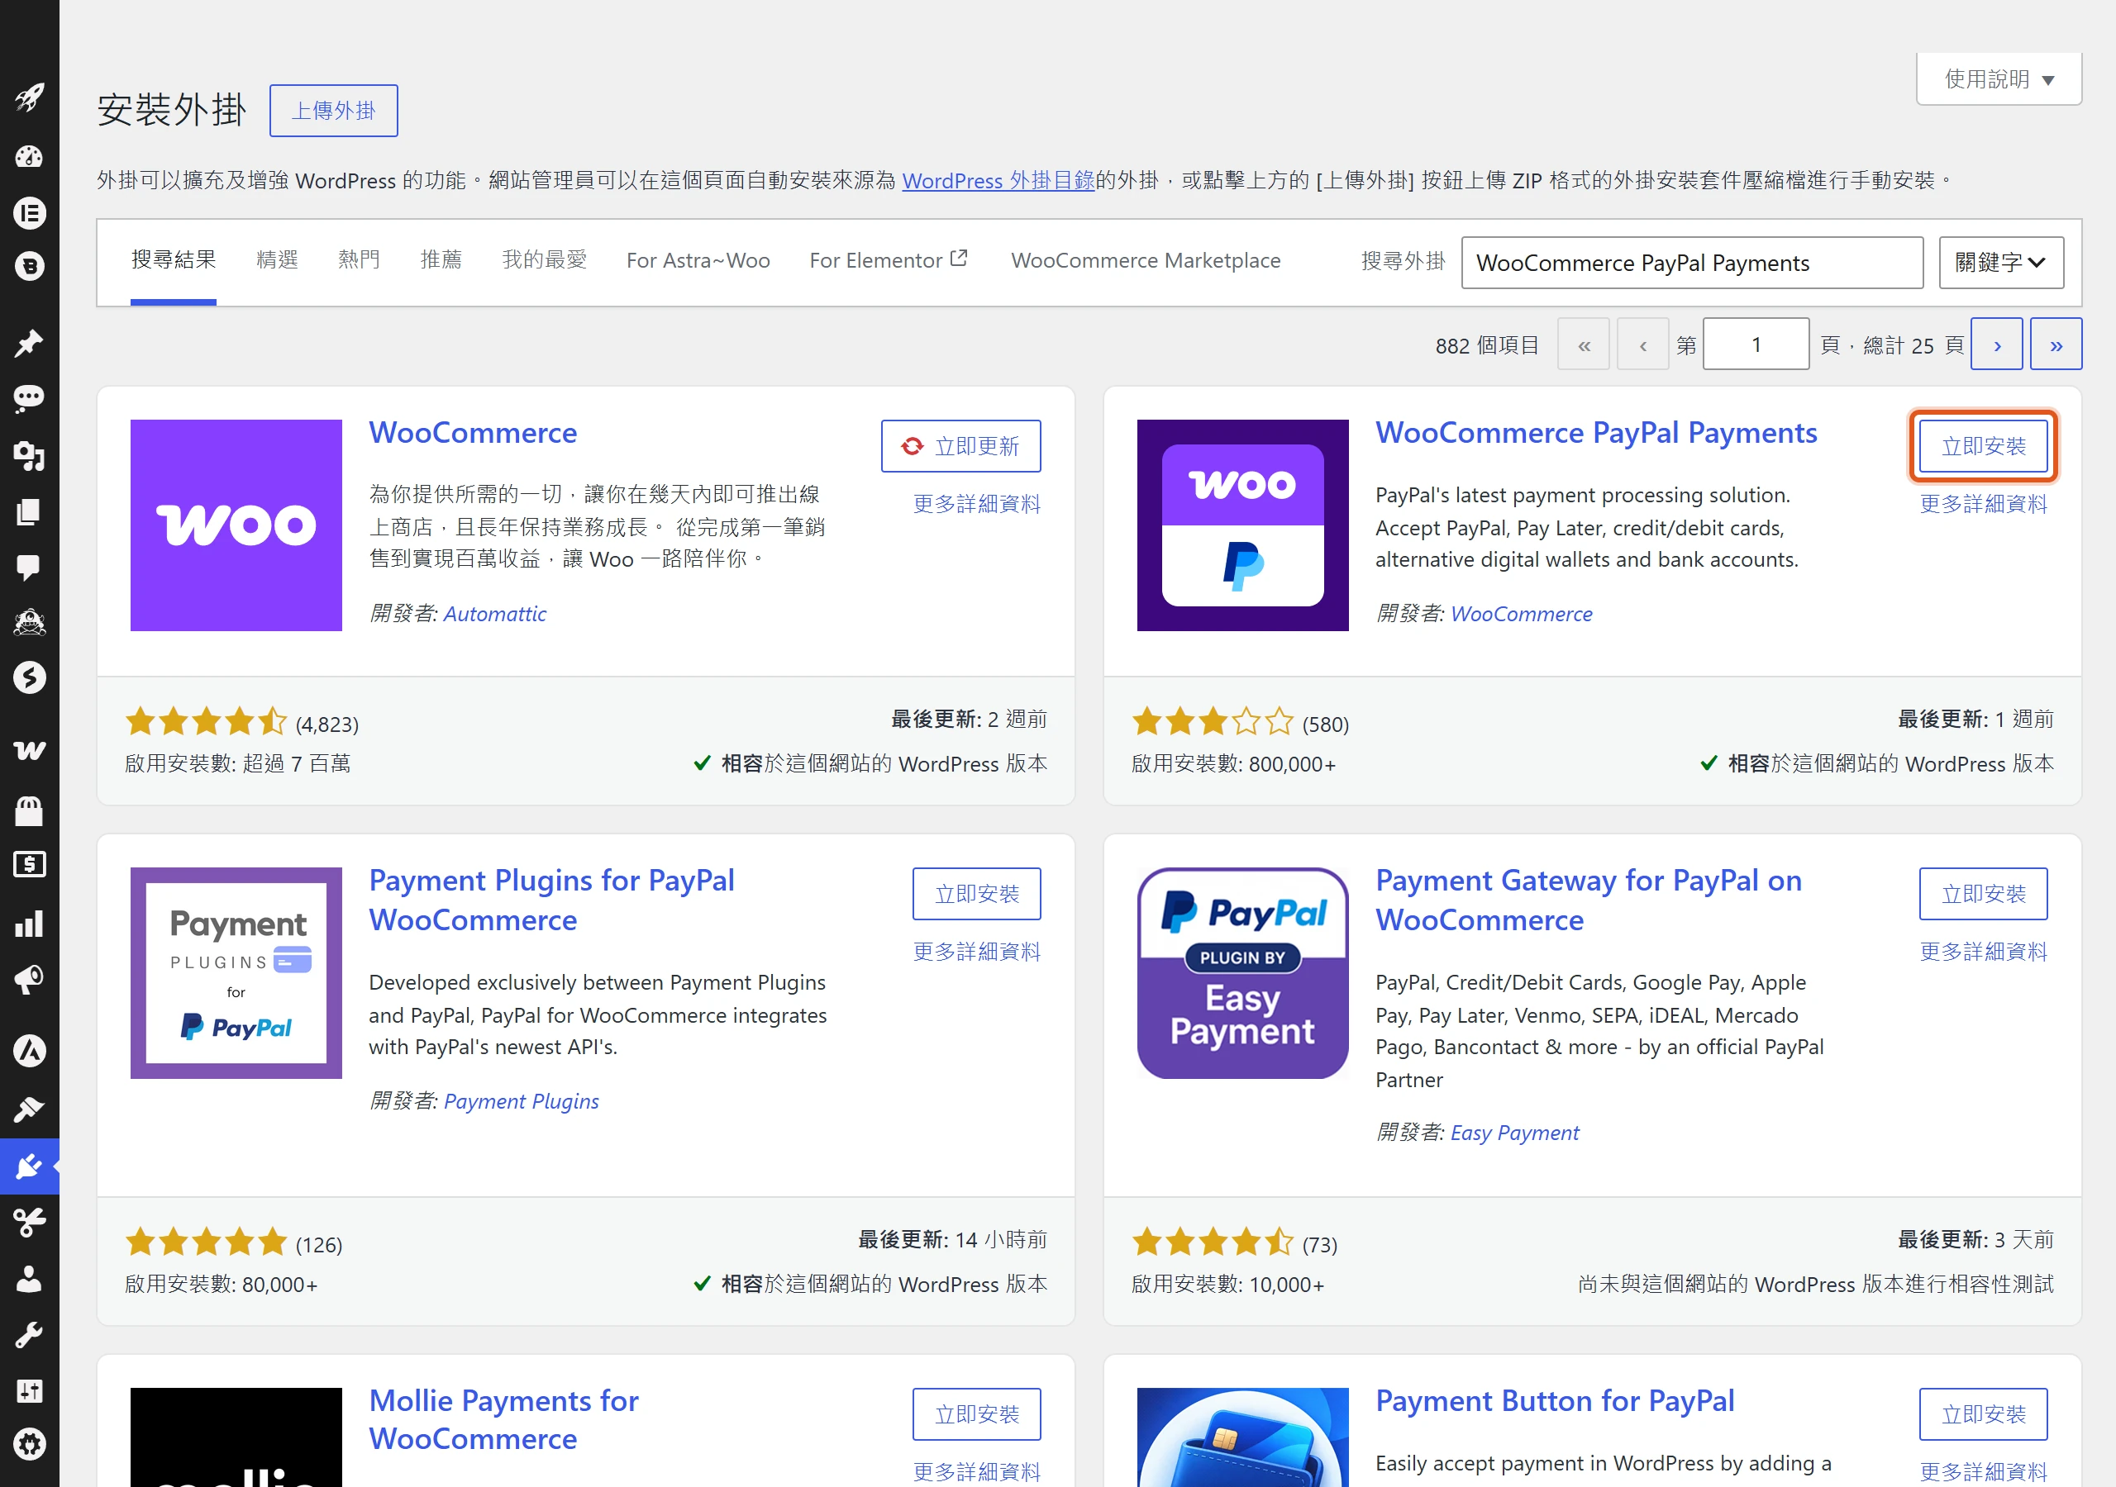Open Users person icon
The height and width of the screenshot is (1487, 2116).
tap(30, 1279)
